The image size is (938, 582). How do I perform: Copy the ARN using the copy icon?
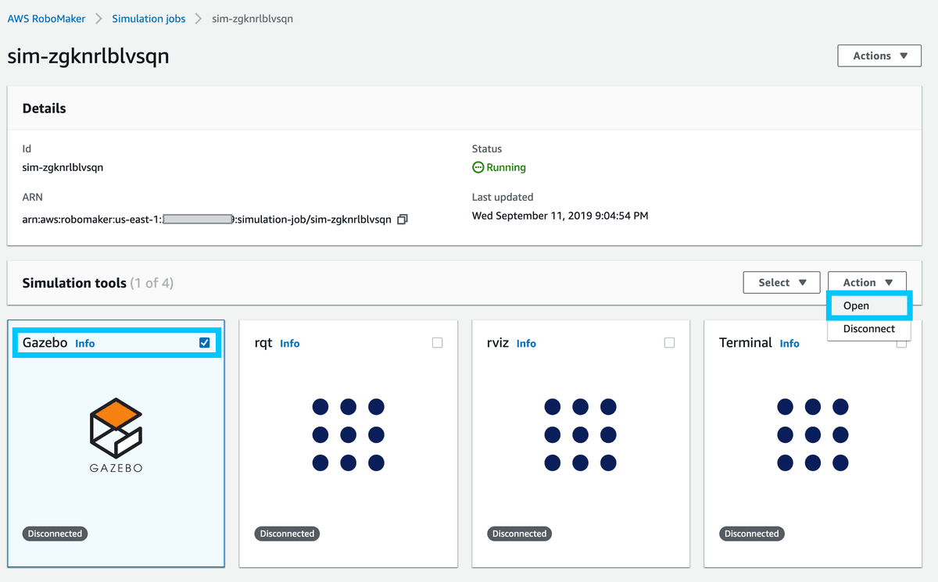tap(403, 220)
